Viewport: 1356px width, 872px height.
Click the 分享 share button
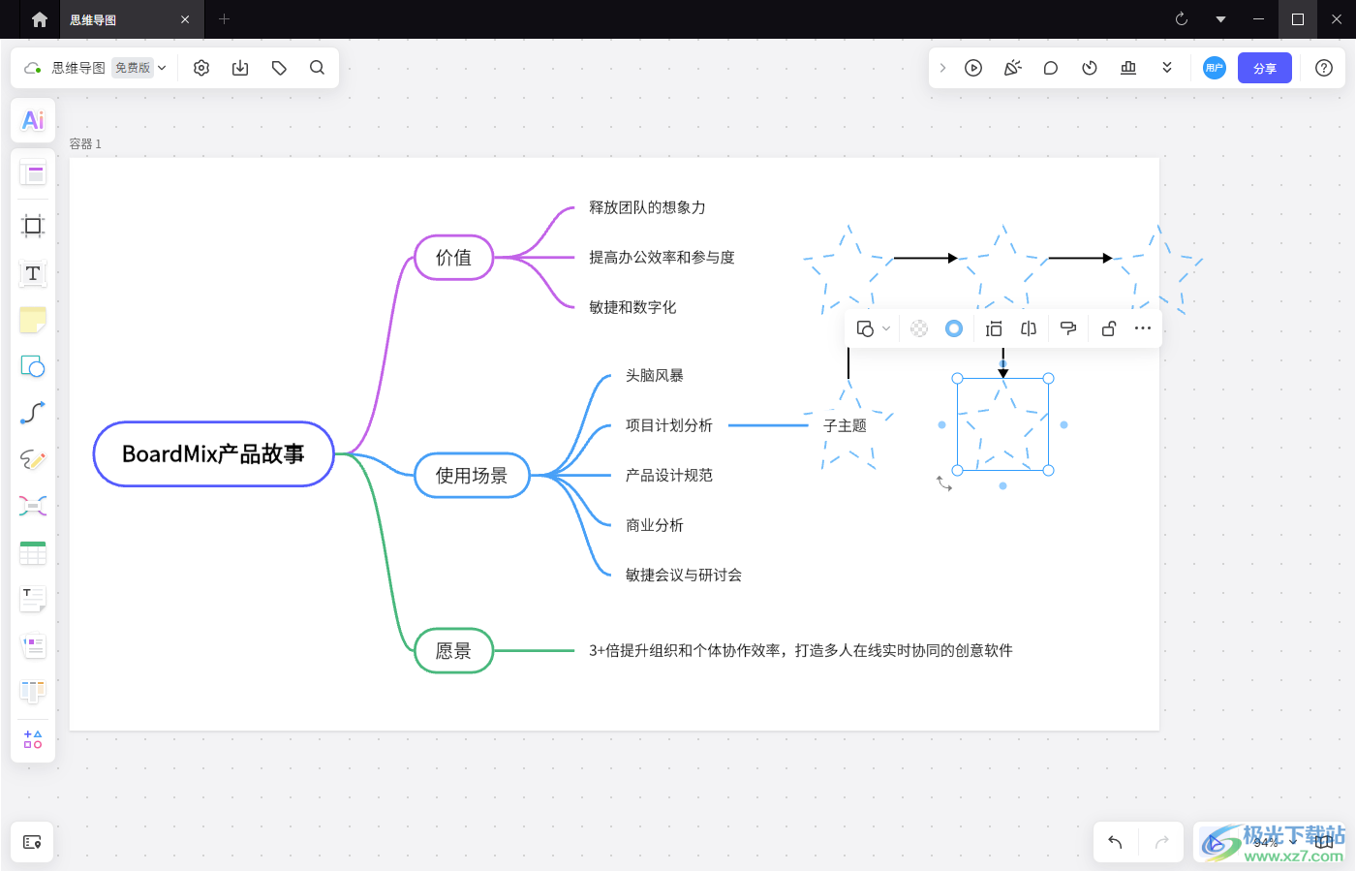(x=1265, y=68)
